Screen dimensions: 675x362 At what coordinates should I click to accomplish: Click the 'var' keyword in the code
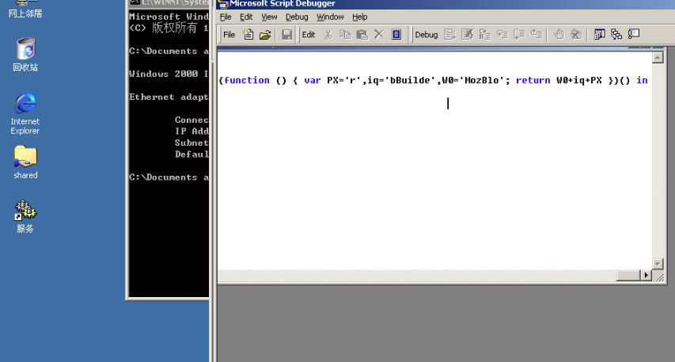pos(313,80)
